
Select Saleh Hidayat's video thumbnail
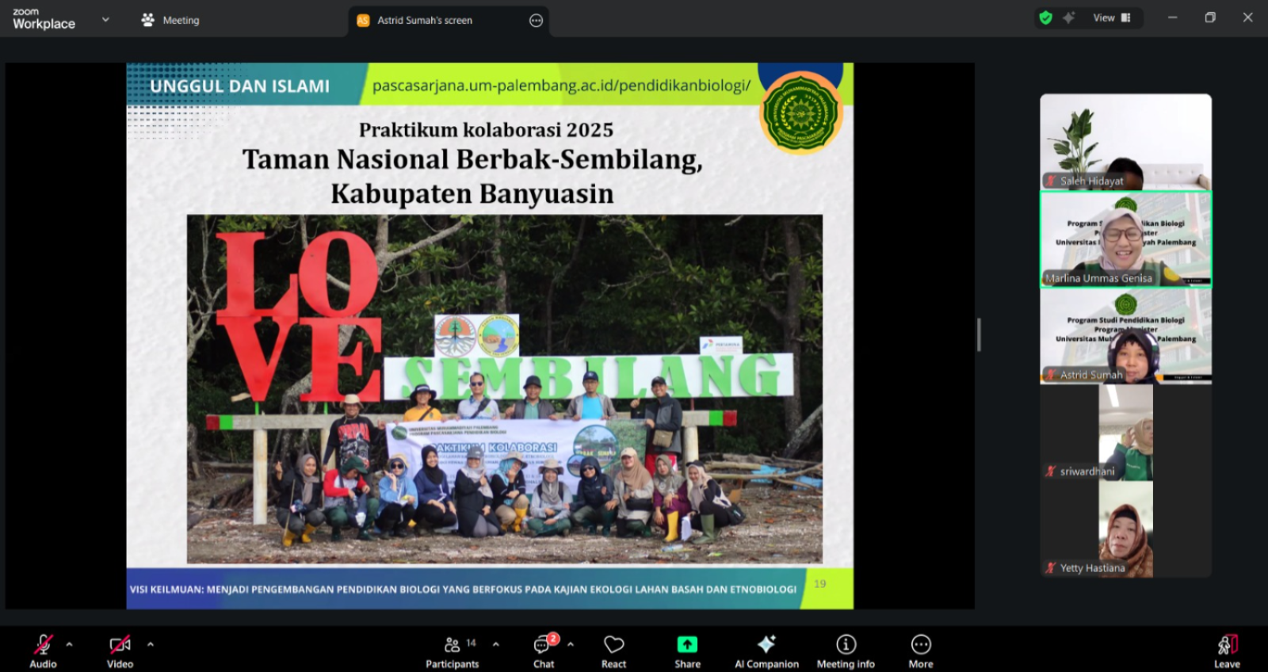1125,142
